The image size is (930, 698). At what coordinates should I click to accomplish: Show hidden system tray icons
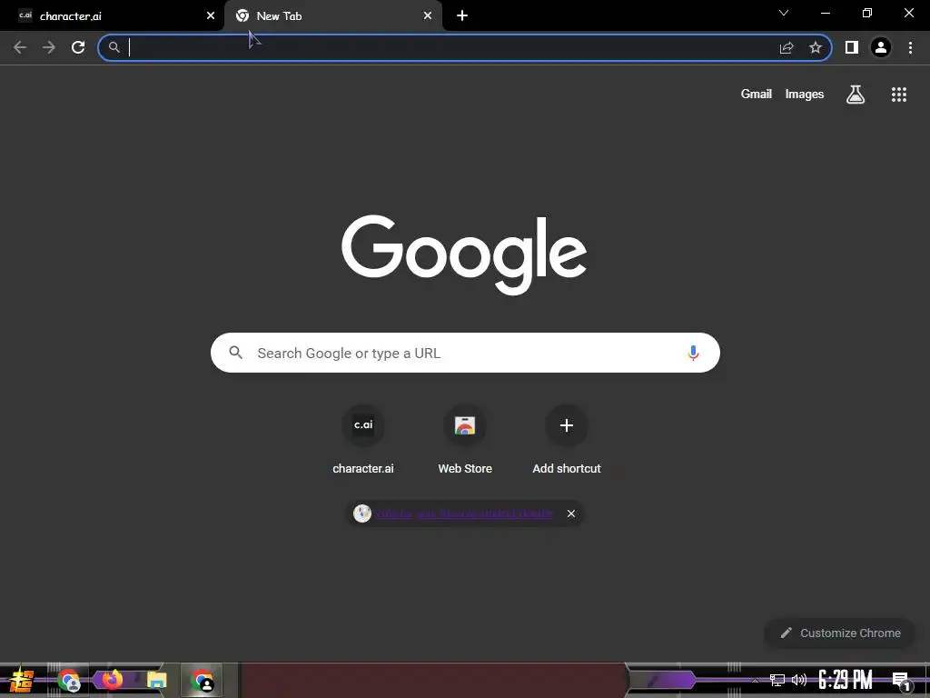click(755, 680)
